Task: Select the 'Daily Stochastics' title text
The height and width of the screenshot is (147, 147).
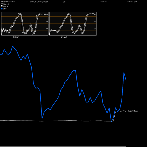Action: click(8, 2)
